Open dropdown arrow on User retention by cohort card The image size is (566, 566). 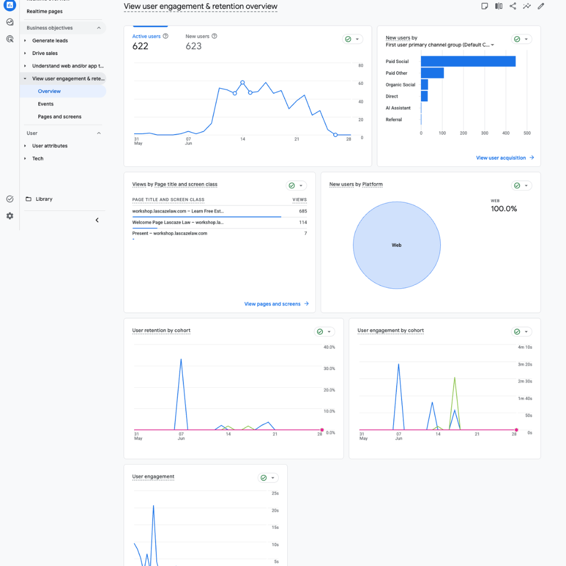pos(329,332)
